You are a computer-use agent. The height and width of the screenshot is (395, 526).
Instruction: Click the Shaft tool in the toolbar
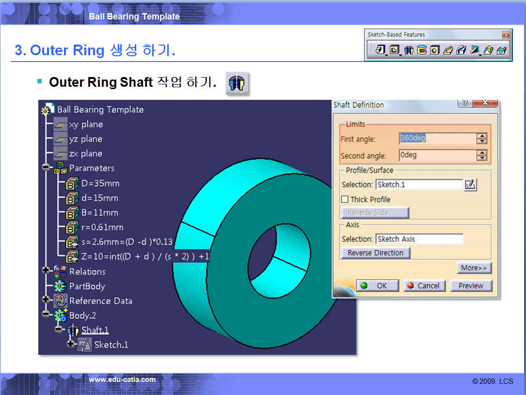409,50
